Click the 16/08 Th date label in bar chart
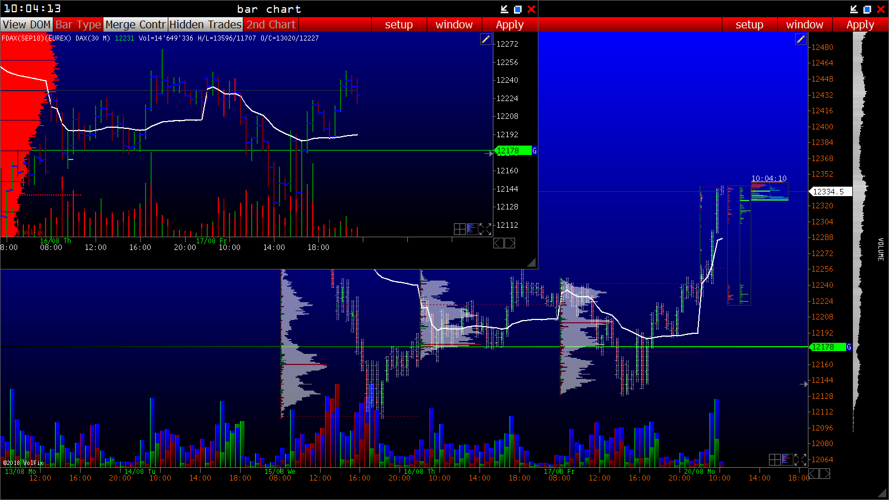This screenshot has width=889, height=500. (56, 241)
